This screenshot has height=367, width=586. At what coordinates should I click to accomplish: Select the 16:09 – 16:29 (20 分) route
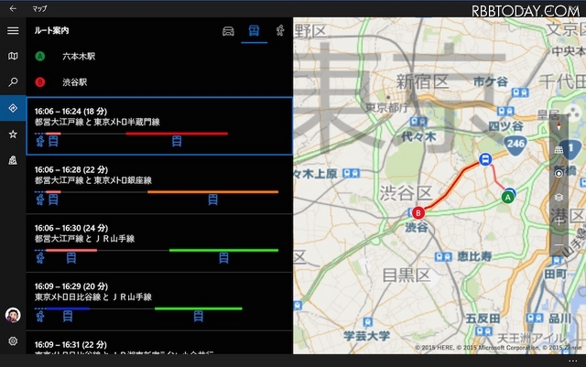[159, 301]
